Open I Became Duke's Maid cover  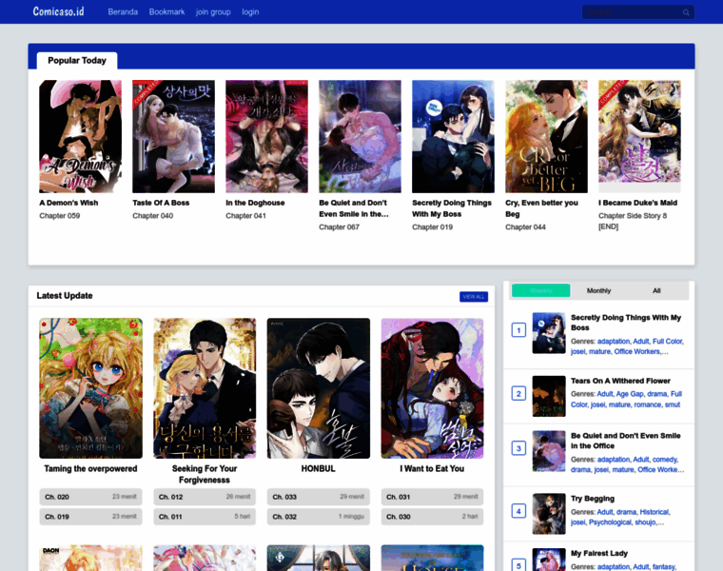pyautogui.click(x=639, y=136)
